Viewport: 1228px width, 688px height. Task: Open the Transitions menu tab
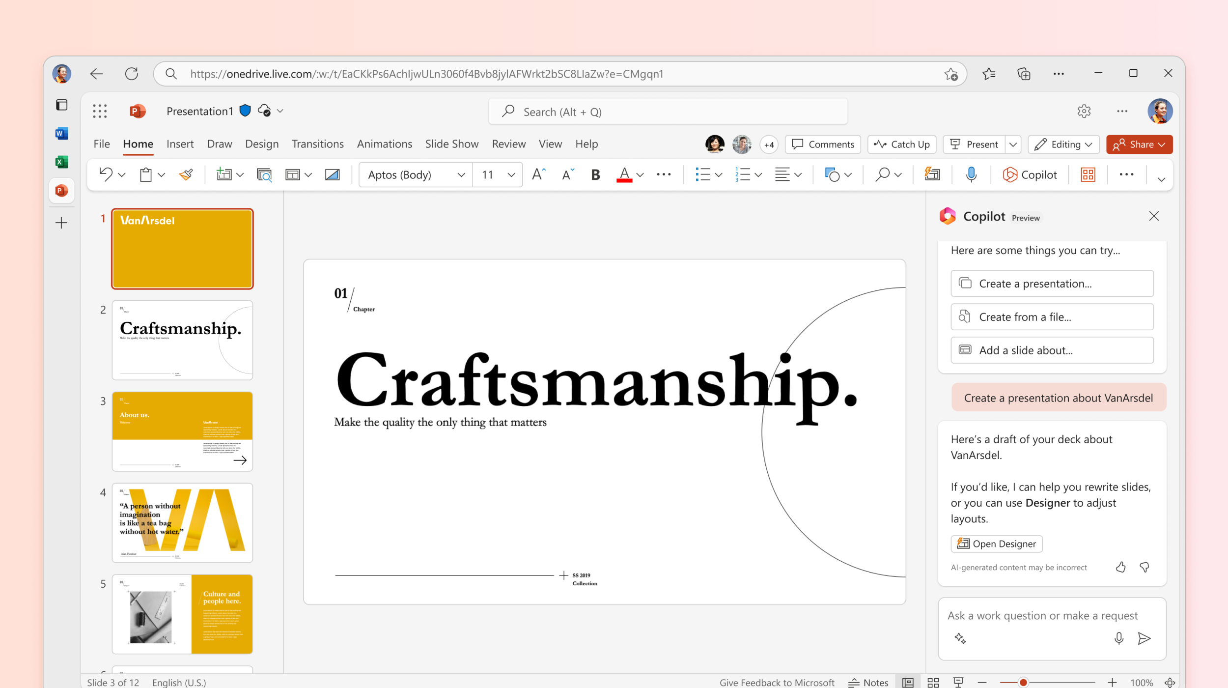(317, 143)
